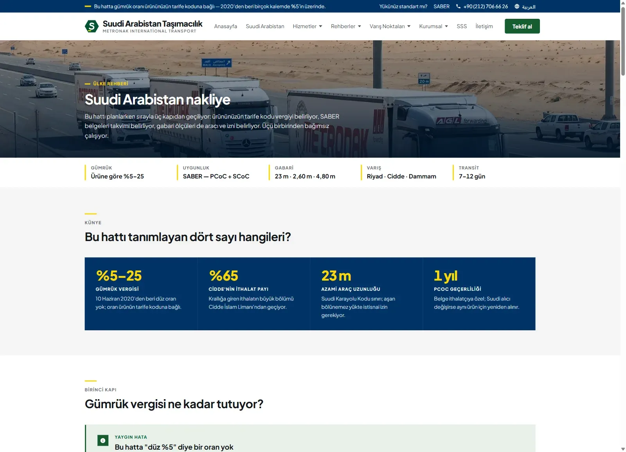This screenshot has height=452, width=626.
Task: Click the 'Riyad · Cidde · Dammam' value
Action: [x=401, y=176]
